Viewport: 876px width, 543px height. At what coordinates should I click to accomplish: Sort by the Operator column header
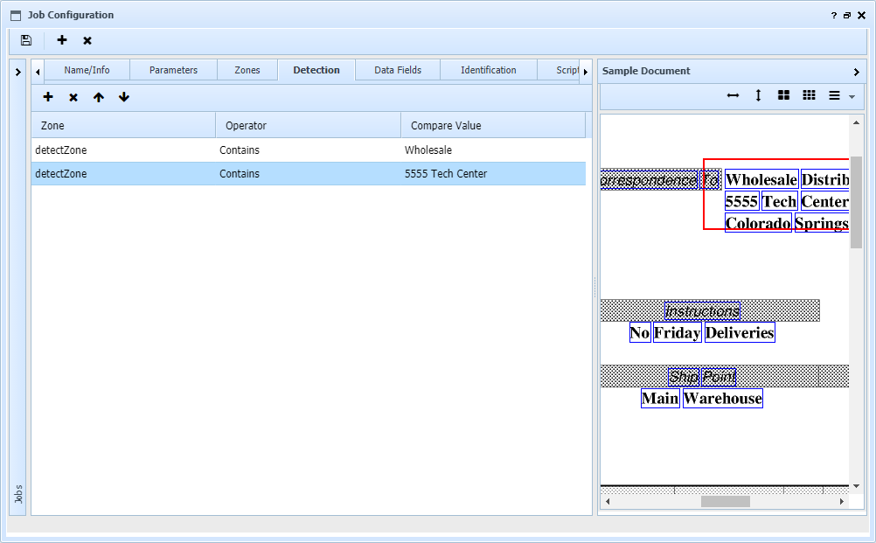[x=308, y=125]
